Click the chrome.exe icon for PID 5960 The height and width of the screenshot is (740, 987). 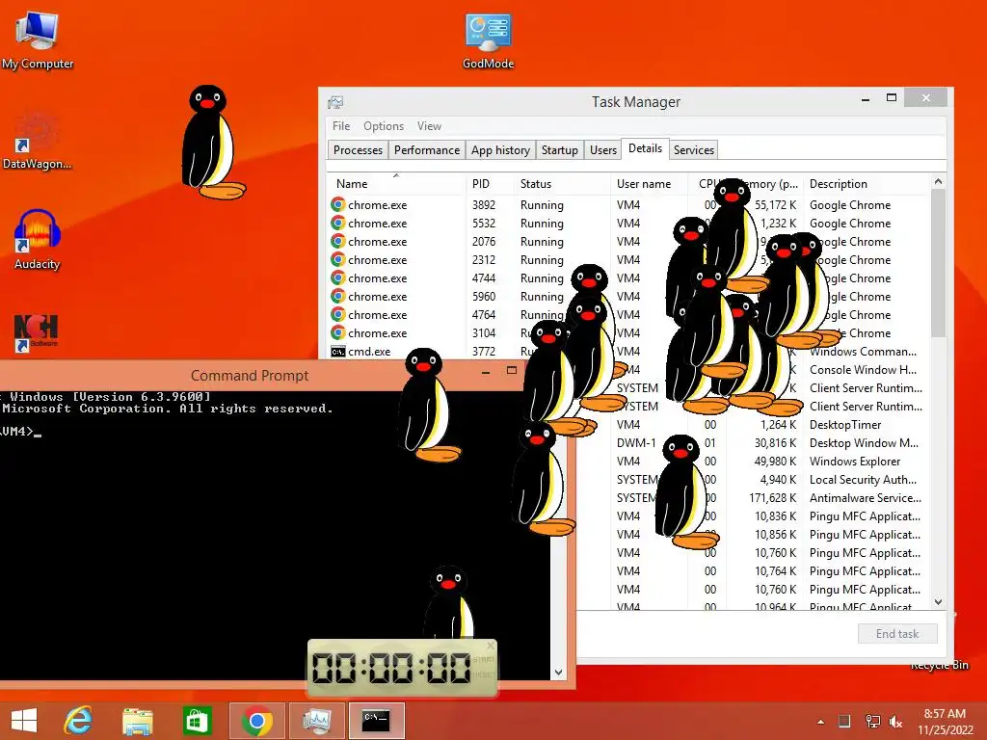(338, 296)
